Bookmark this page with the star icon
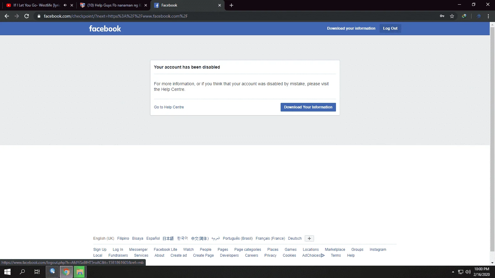 coord(452,16)
